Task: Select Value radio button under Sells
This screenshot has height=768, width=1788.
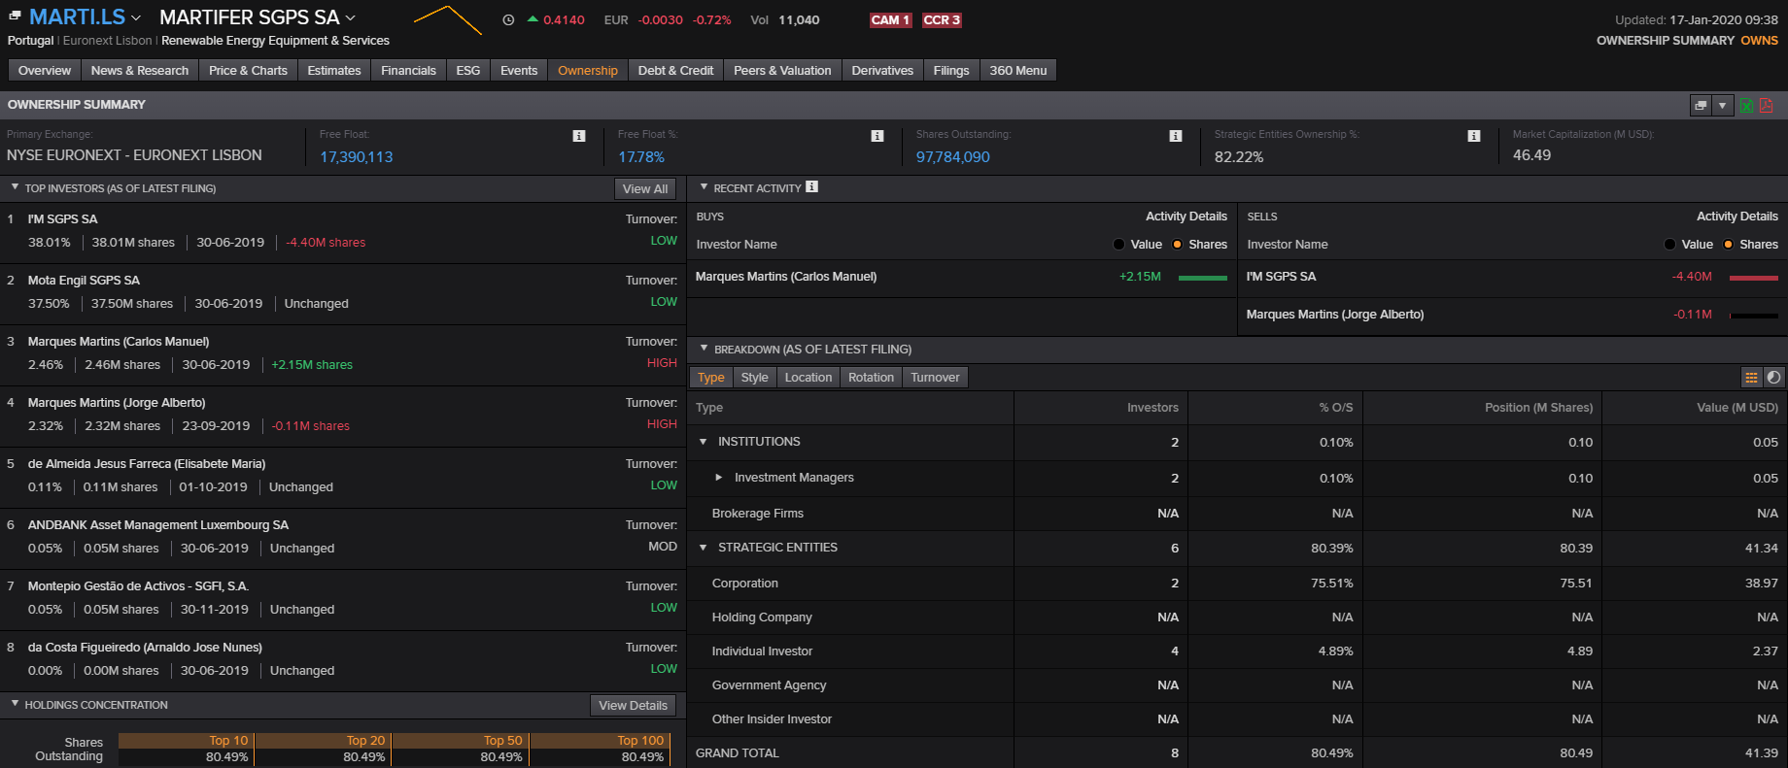Action: pyautogui.click(x=1669, y=245)
